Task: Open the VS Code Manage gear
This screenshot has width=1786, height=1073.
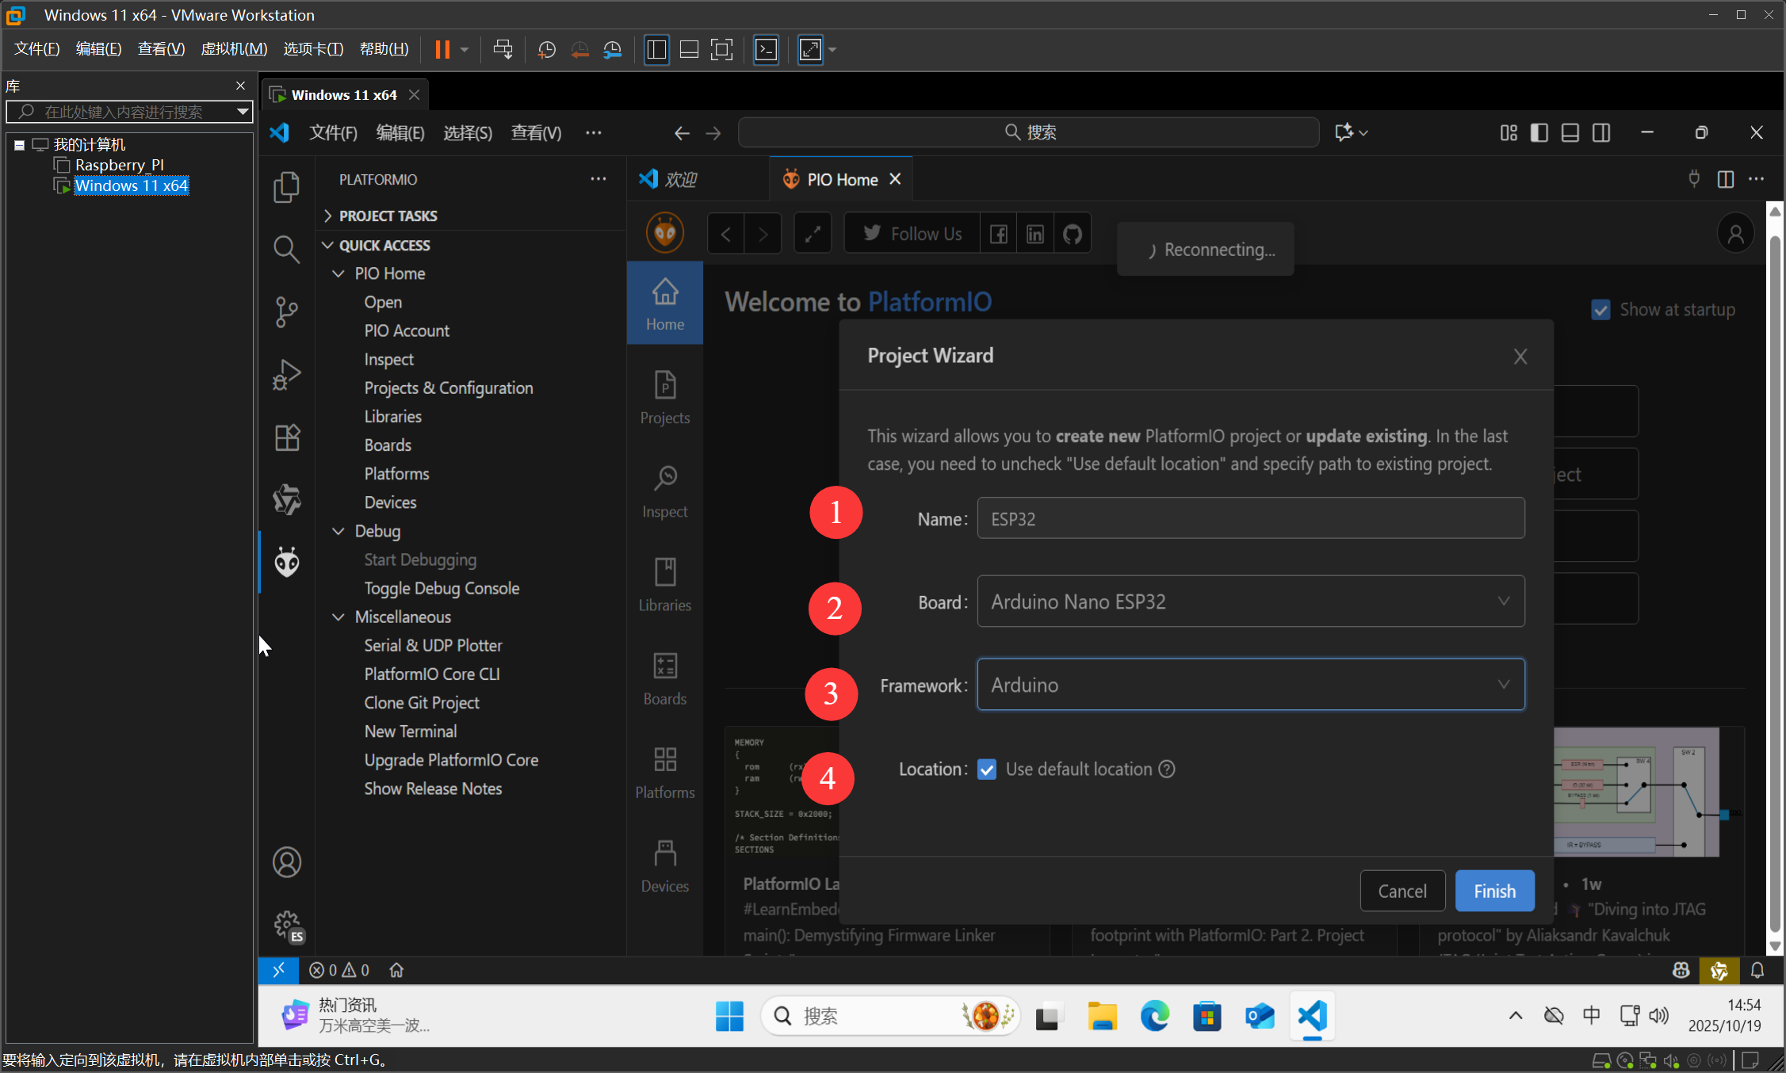Action: pos(288,925)
